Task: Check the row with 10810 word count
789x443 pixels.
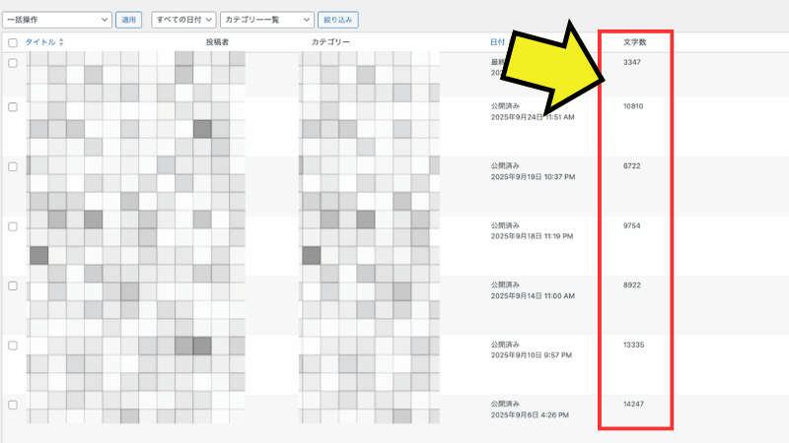Action: 13,106
